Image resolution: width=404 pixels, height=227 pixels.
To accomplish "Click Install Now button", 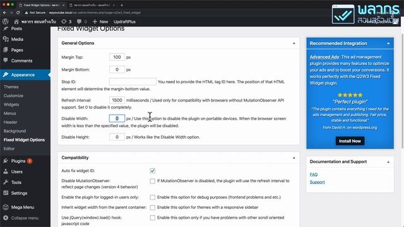I will (x=350, y=141).
